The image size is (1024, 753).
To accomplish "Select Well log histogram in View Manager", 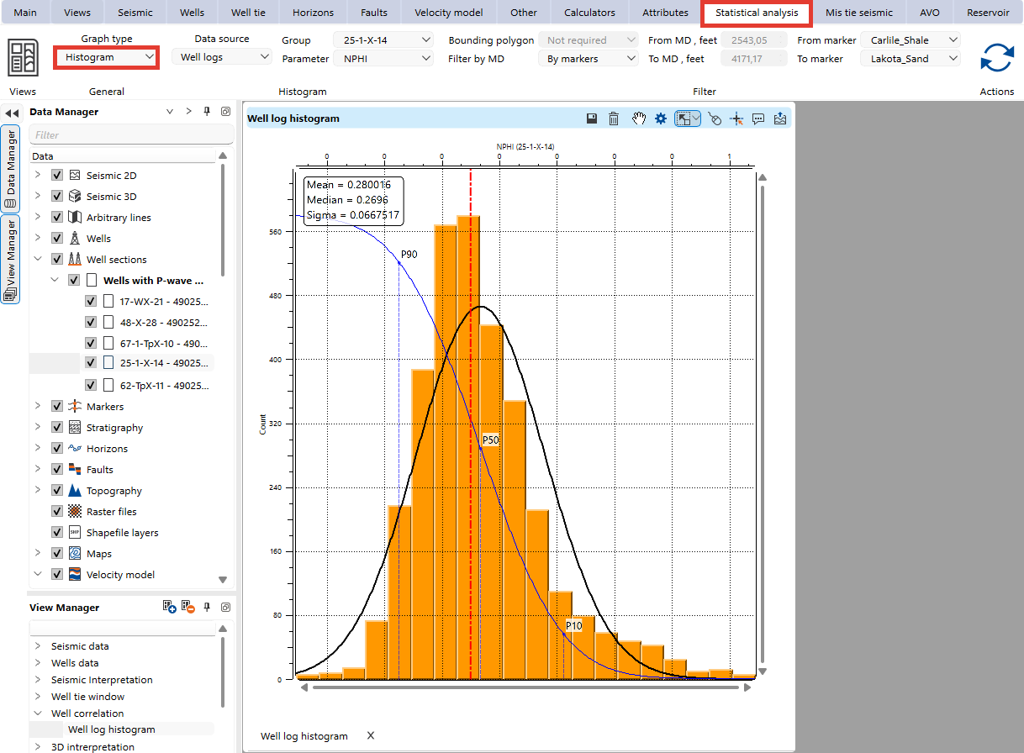I will click(109, 729).
